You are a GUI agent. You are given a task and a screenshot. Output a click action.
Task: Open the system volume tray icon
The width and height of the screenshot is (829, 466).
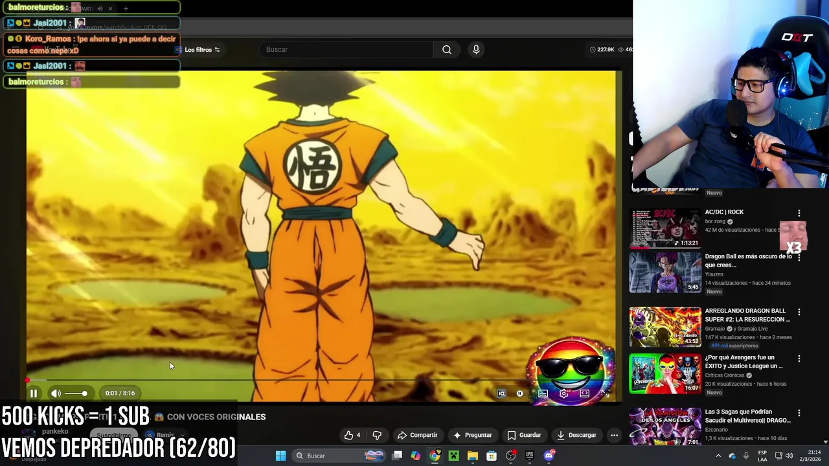point(789,456)
